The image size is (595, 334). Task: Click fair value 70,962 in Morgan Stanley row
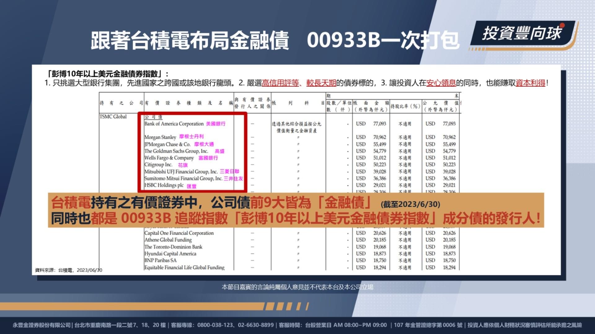tap(449, 137)
